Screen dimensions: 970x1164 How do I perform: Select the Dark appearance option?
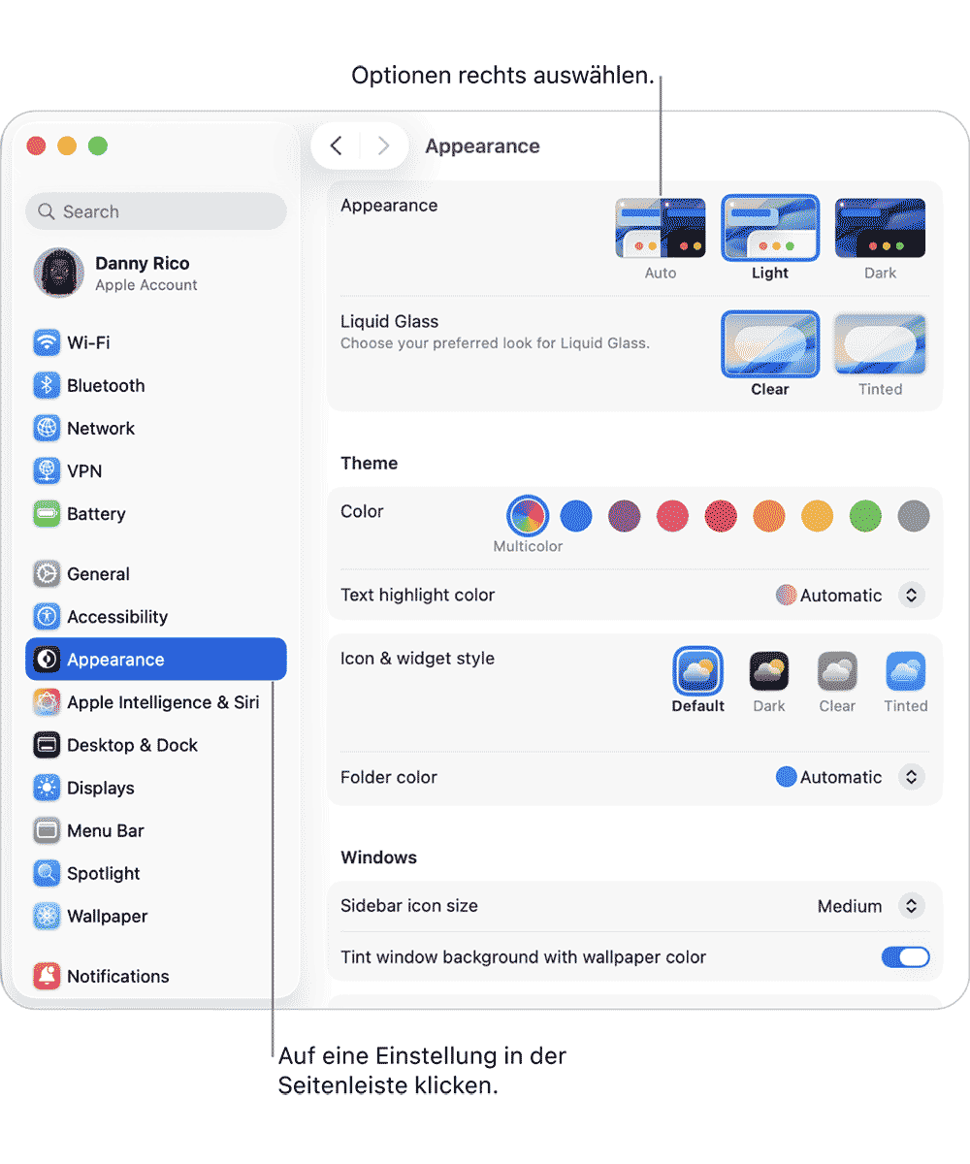tap(879, 227)
